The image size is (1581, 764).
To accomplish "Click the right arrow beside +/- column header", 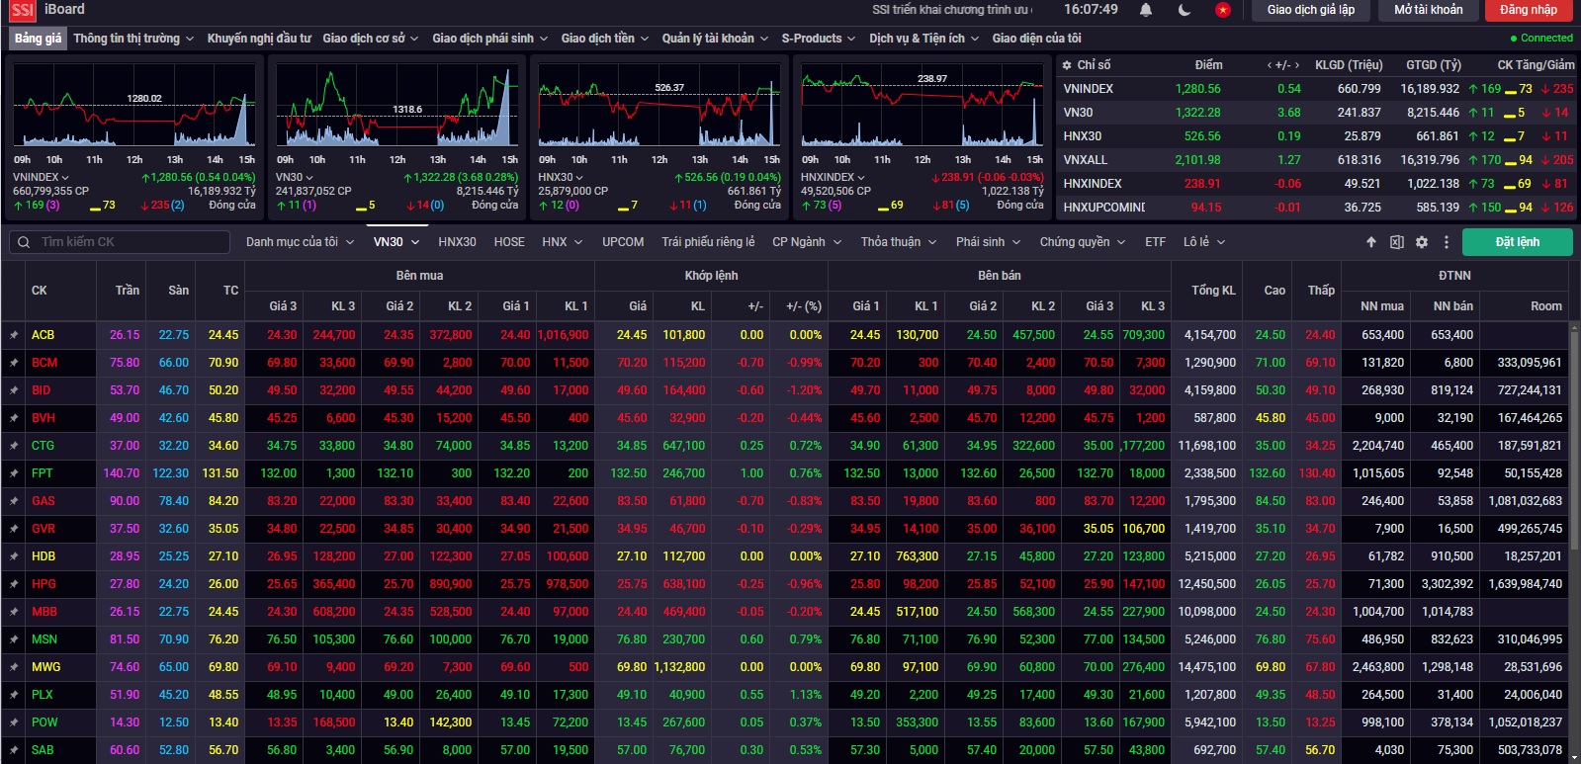I will point(1297,65).
